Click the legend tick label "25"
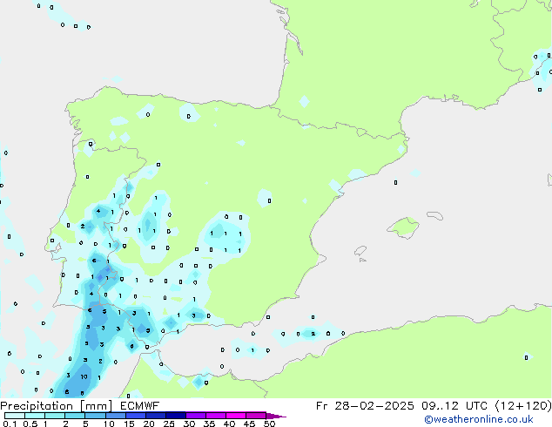The image size is (552, 427). click(x=169, y=424)
